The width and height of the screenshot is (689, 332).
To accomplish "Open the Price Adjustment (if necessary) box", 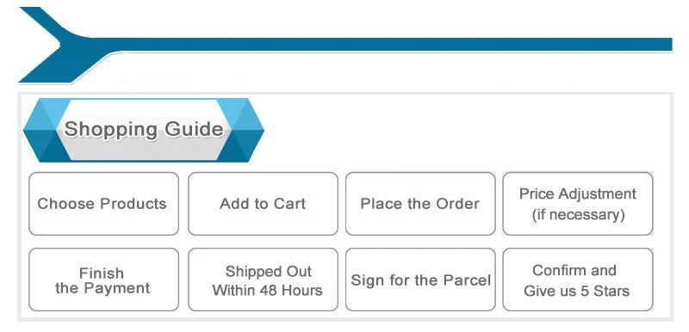I will (x=578, y=204).
